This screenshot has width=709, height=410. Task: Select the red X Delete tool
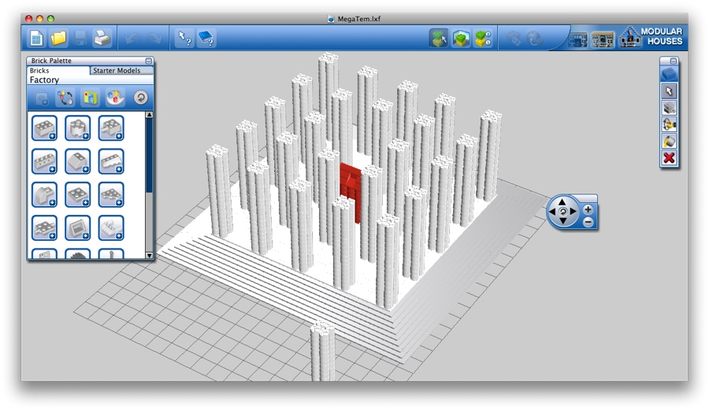[x=669, y=158]
